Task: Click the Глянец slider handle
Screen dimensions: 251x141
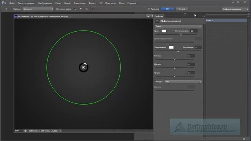Action: 175,60
